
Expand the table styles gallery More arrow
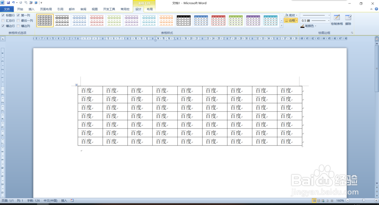[282, 25]
